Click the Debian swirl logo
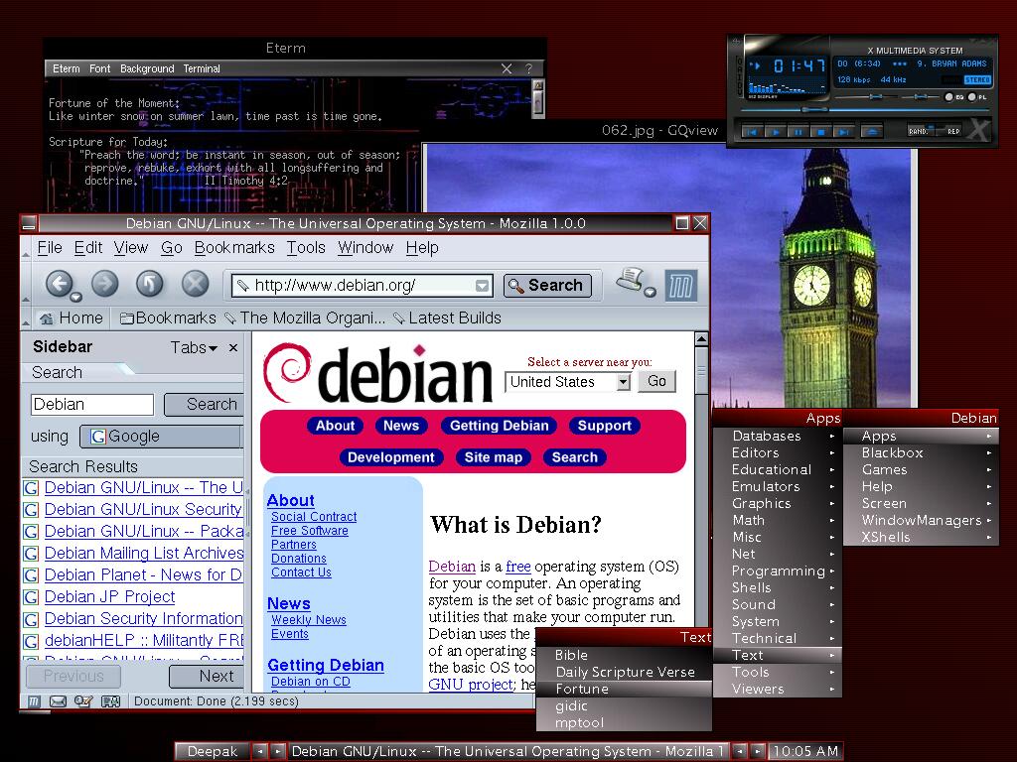1017x762 pixels. click(x=287, y=372)
